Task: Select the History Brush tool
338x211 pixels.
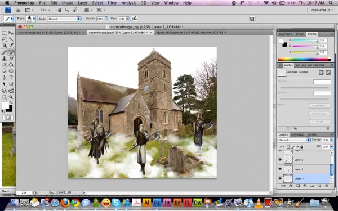Action: click(x=11, y=59)
